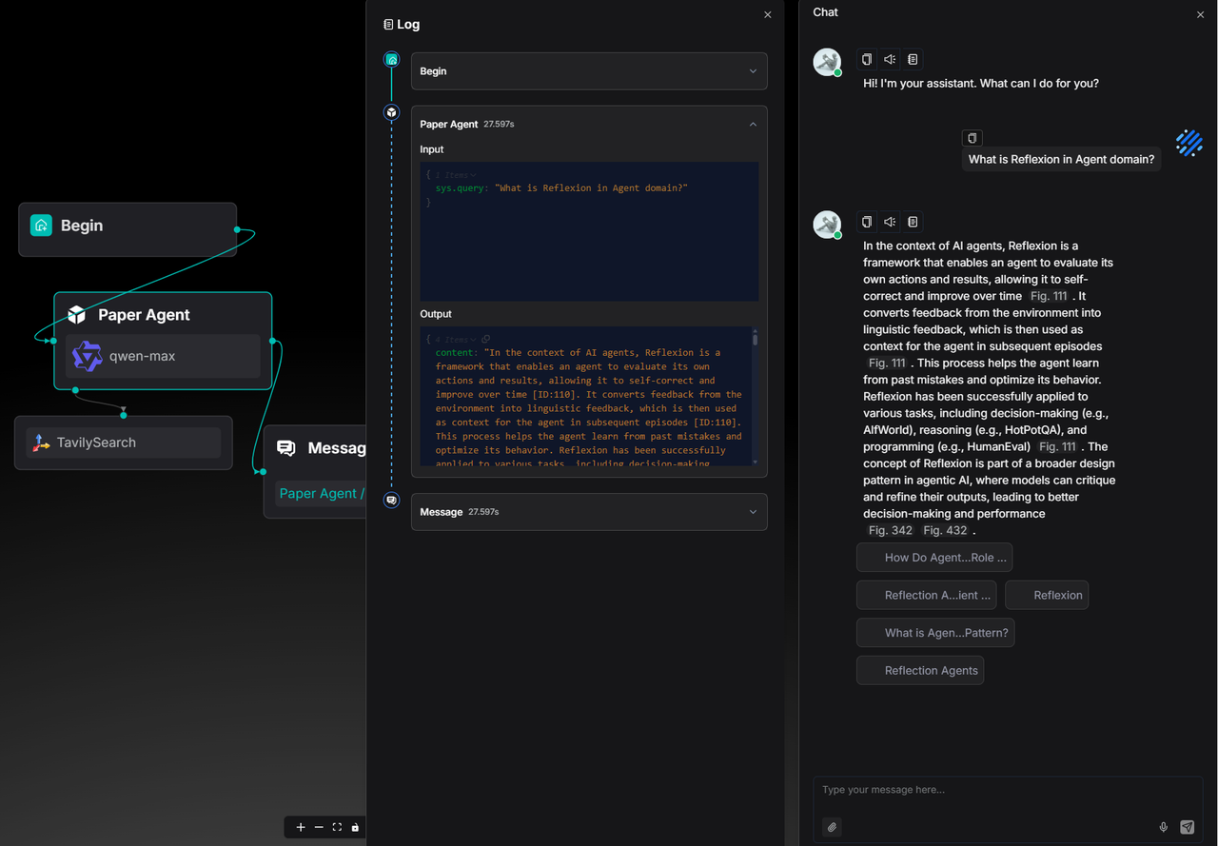Toggle the canvas lock icon
The height and width of the screenshot is (846, 1218).
tap(355, 827)
